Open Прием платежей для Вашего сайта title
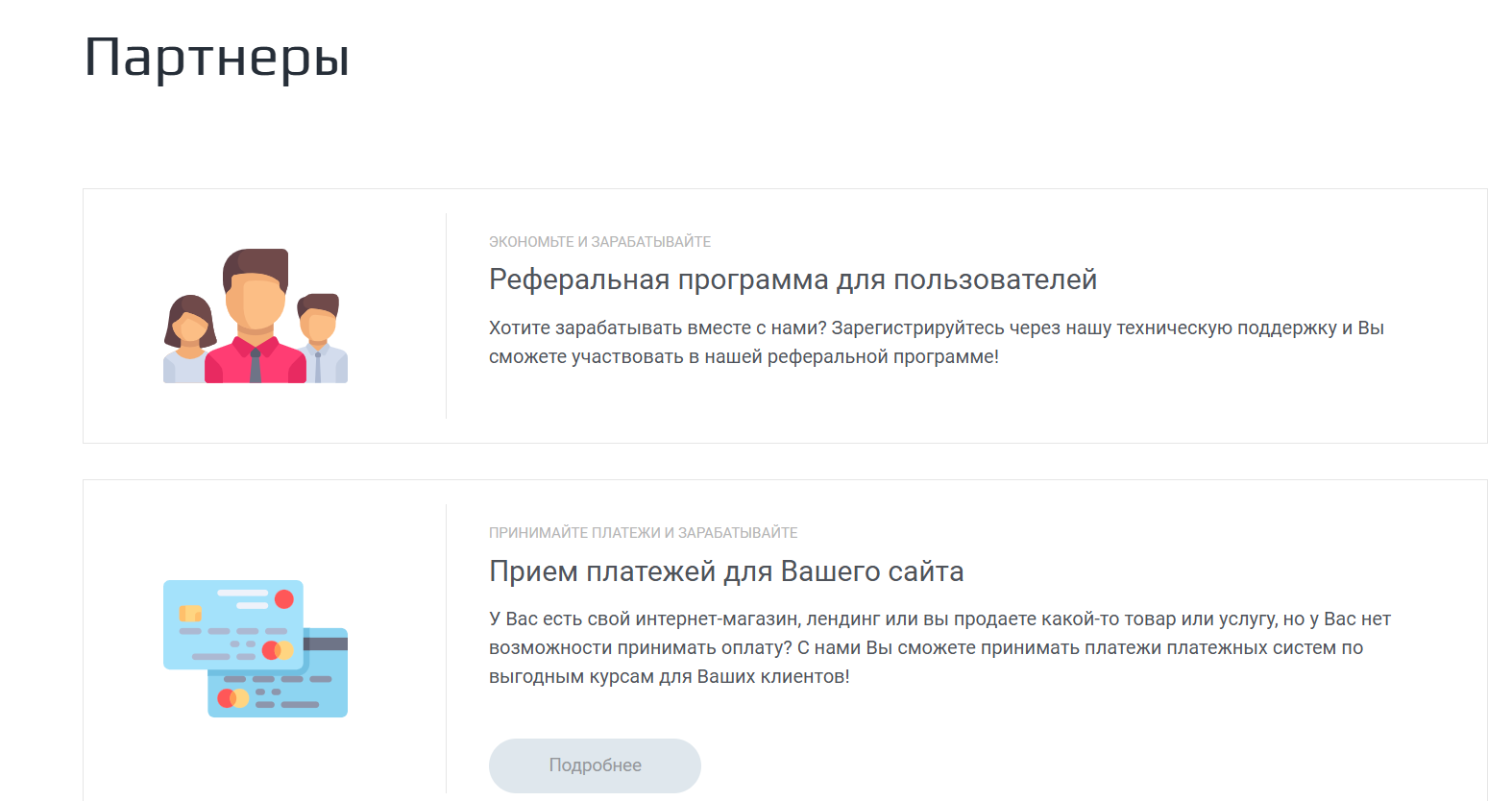 [x=726, y=571]
